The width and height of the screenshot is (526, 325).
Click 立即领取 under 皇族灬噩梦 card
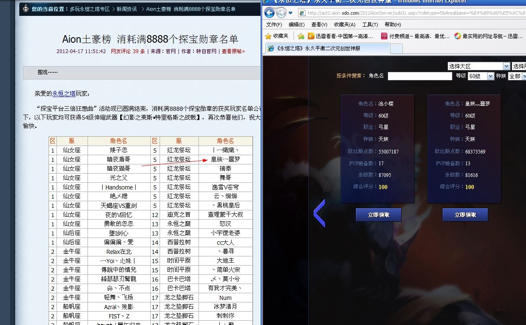point(465,215)
